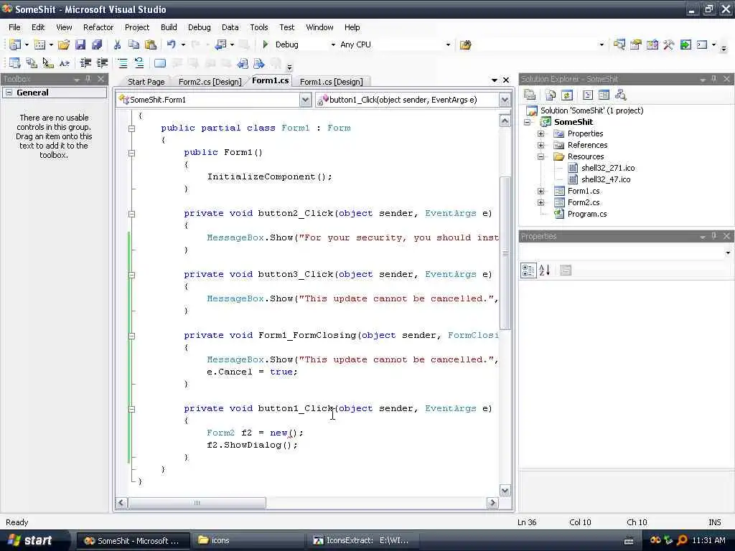Click the Categorized button in the Properties panel
Image resolution: width=735 pixels, height=551 pixels.
click(x=528, y=270)
